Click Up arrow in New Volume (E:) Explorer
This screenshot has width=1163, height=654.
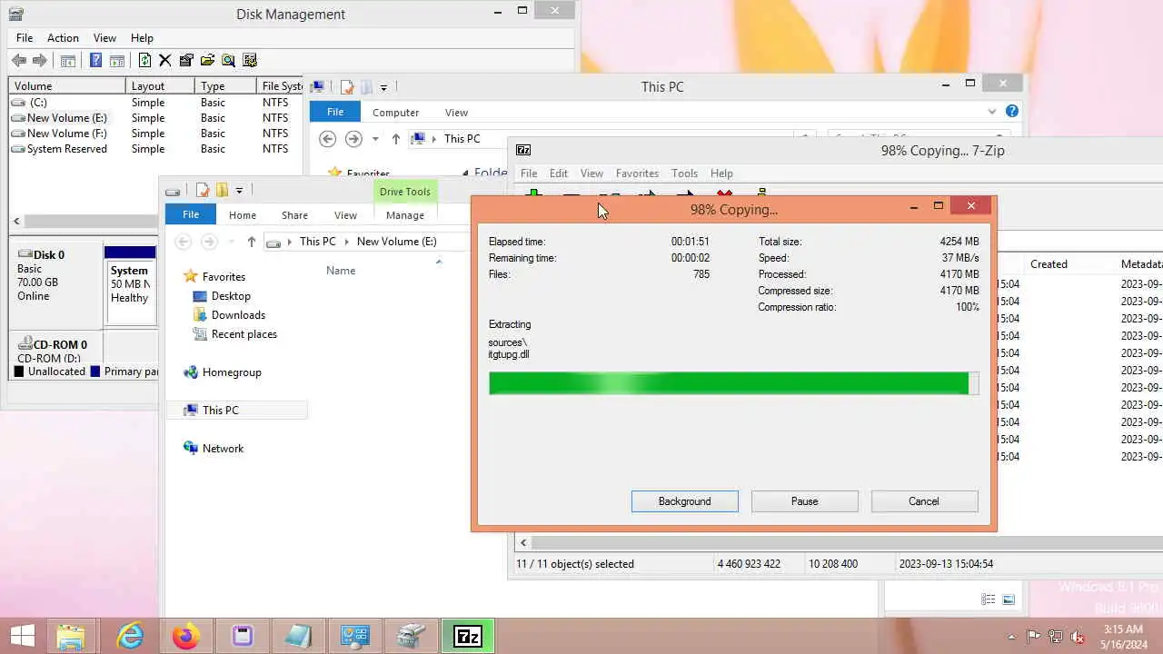tap(252, 242)
